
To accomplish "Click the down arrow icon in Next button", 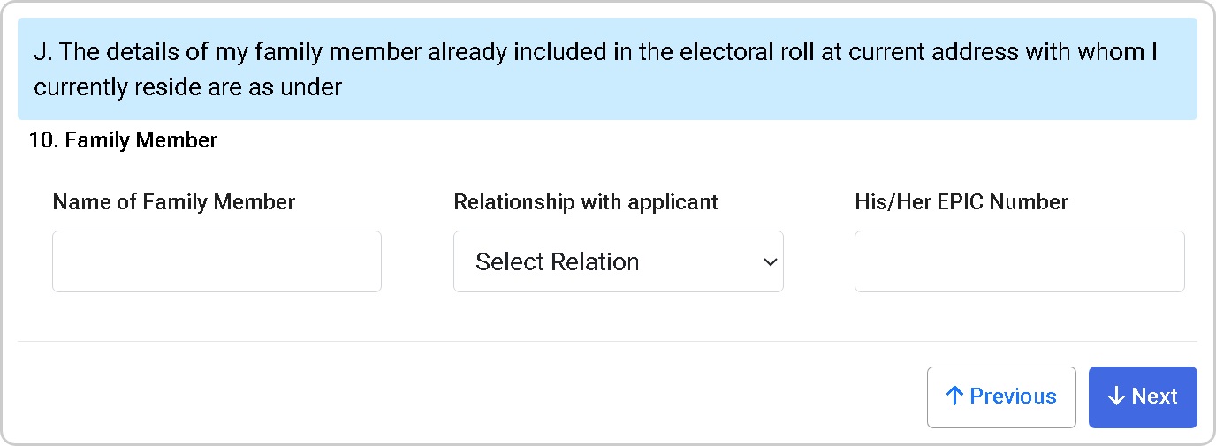I will pos(1116,397).
